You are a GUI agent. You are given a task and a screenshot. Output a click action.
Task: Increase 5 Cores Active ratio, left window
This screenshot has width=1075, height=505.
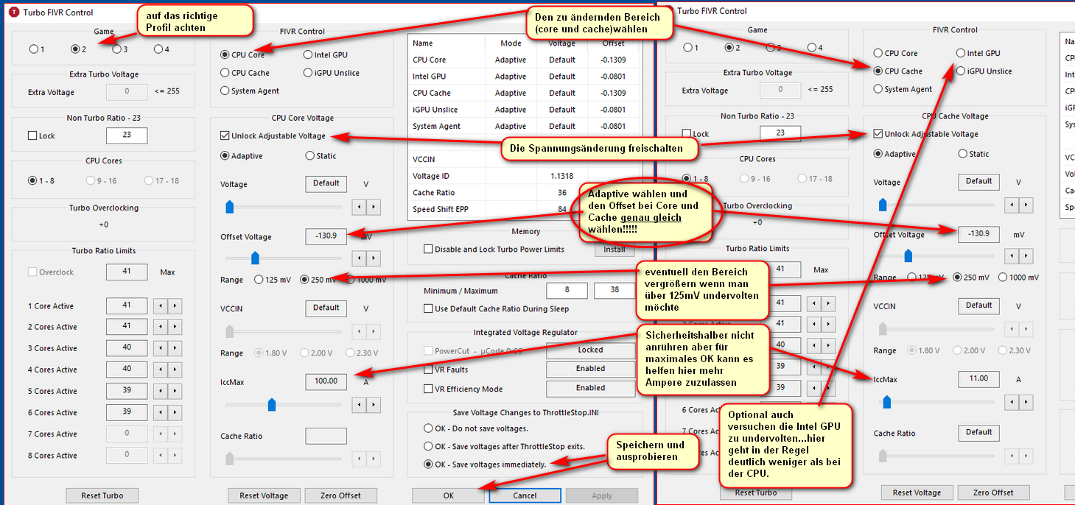click(175, 390)
